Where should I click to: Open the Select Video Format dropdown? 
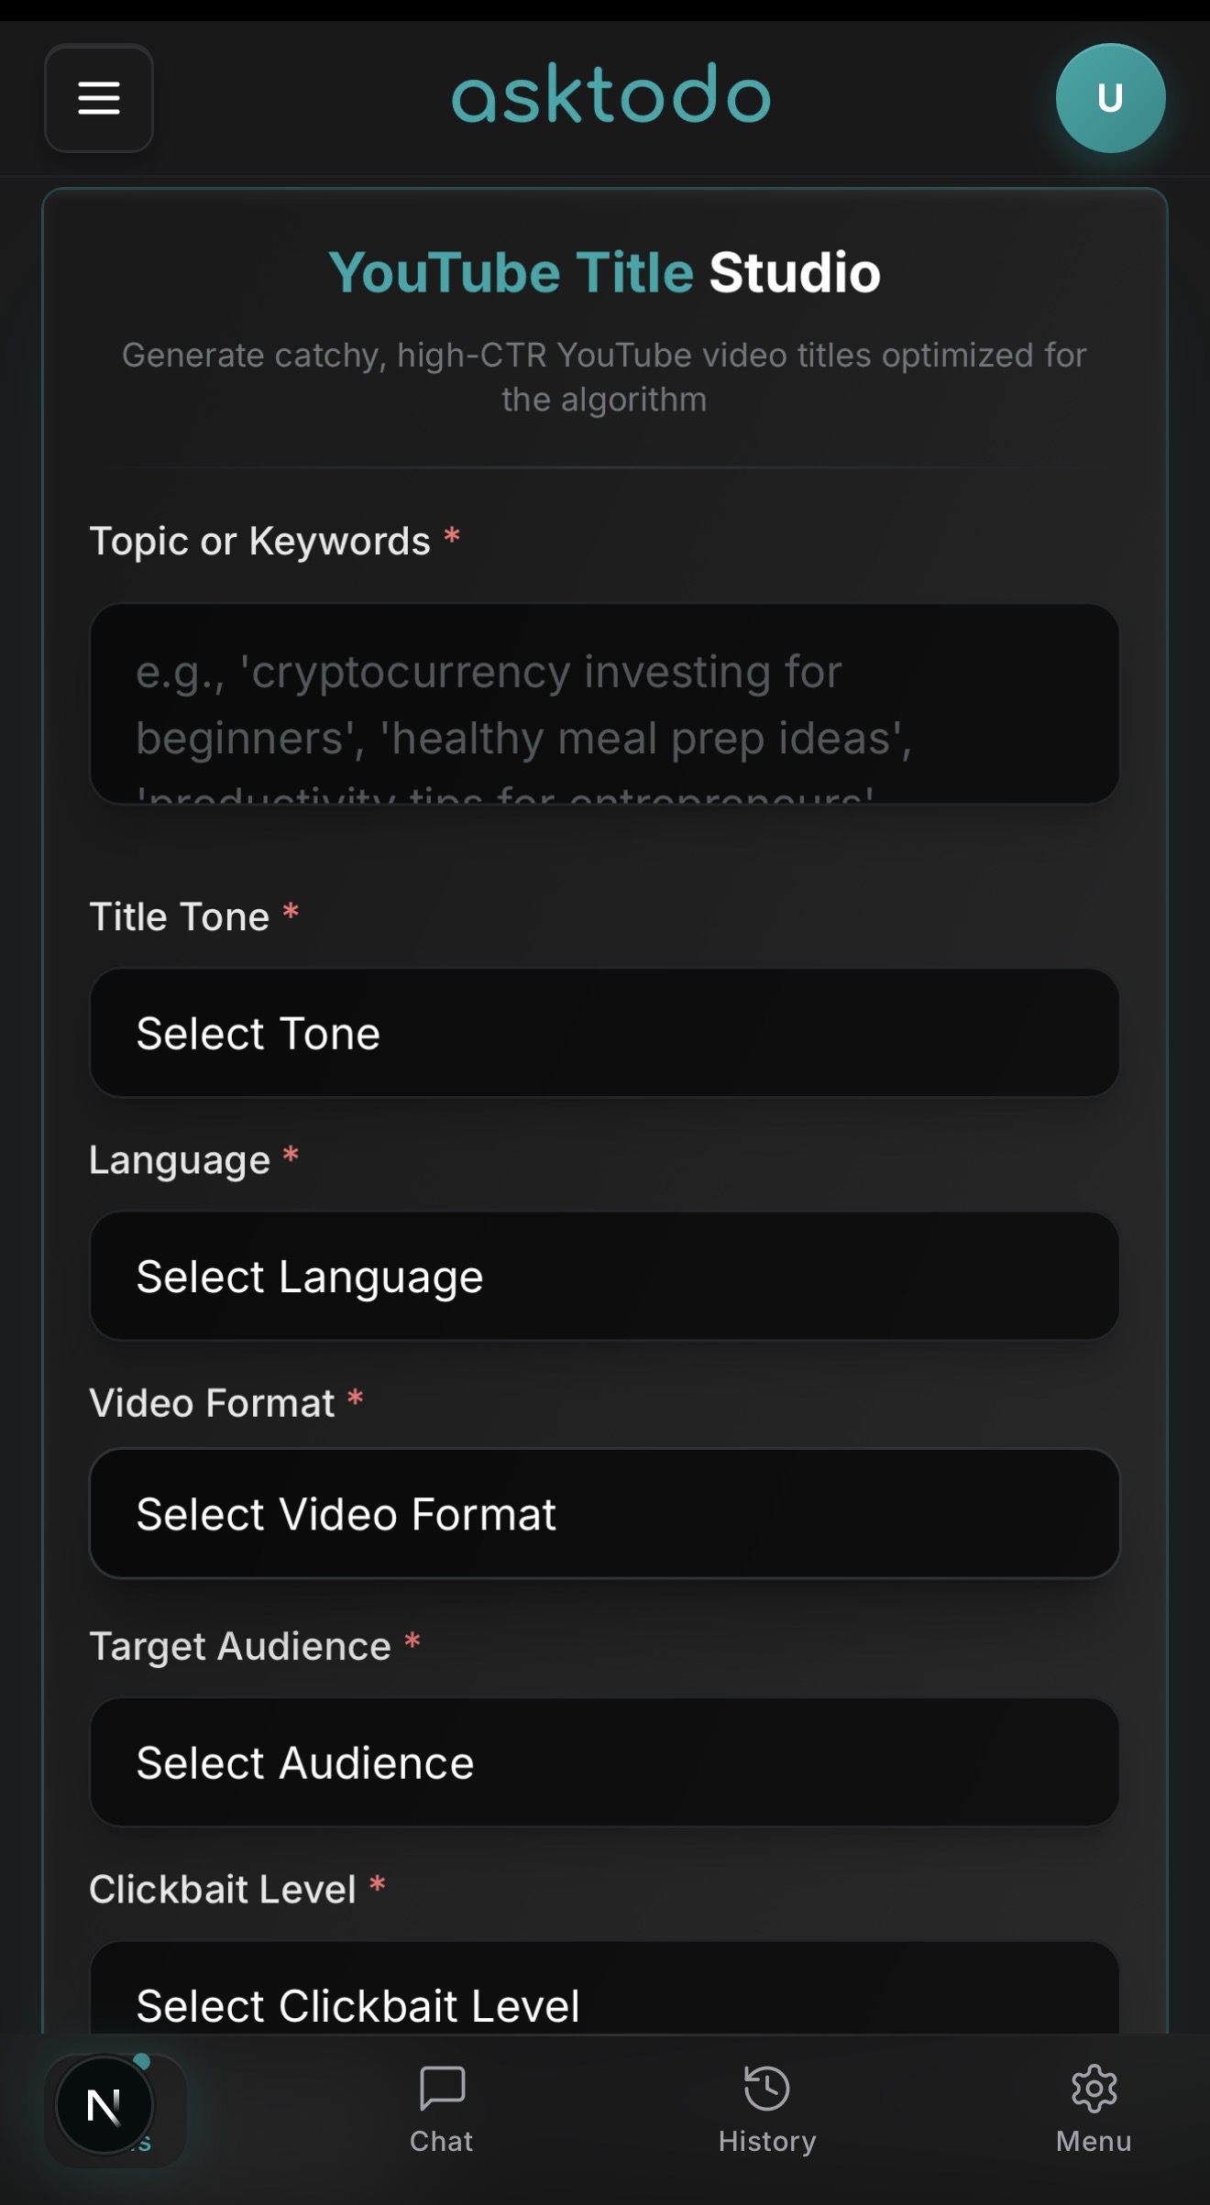click(604, 1514)
